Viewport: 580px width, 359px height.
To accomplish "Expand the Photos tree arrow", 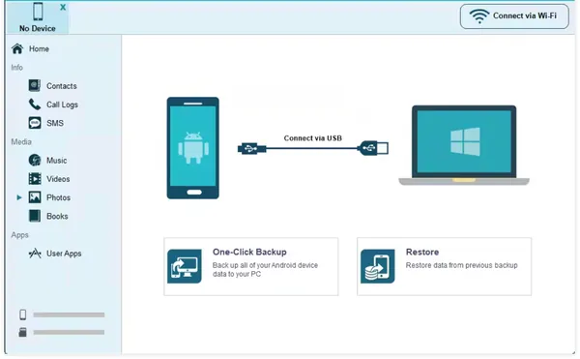I will (x=19, y=197).
